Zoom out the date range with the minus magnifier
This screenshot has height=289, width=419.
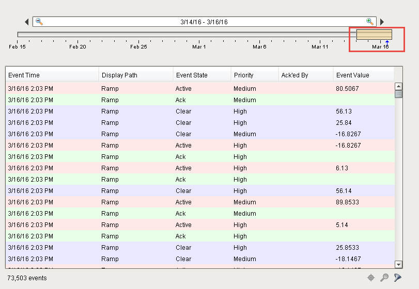(39, 22)
